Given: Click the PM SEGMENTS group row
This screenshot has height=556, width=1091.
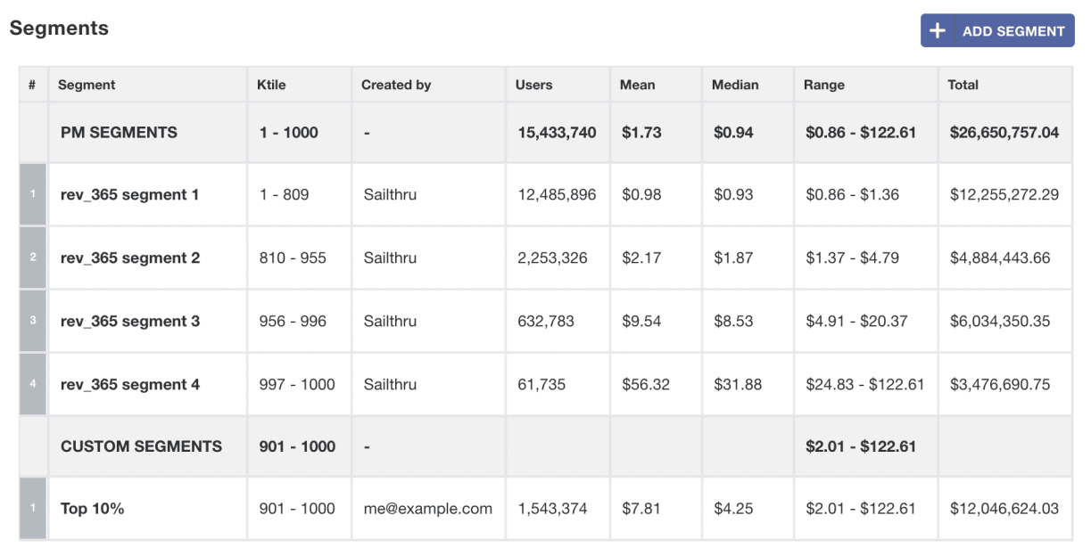Looking at the screenshot, I should click(119, 133).
